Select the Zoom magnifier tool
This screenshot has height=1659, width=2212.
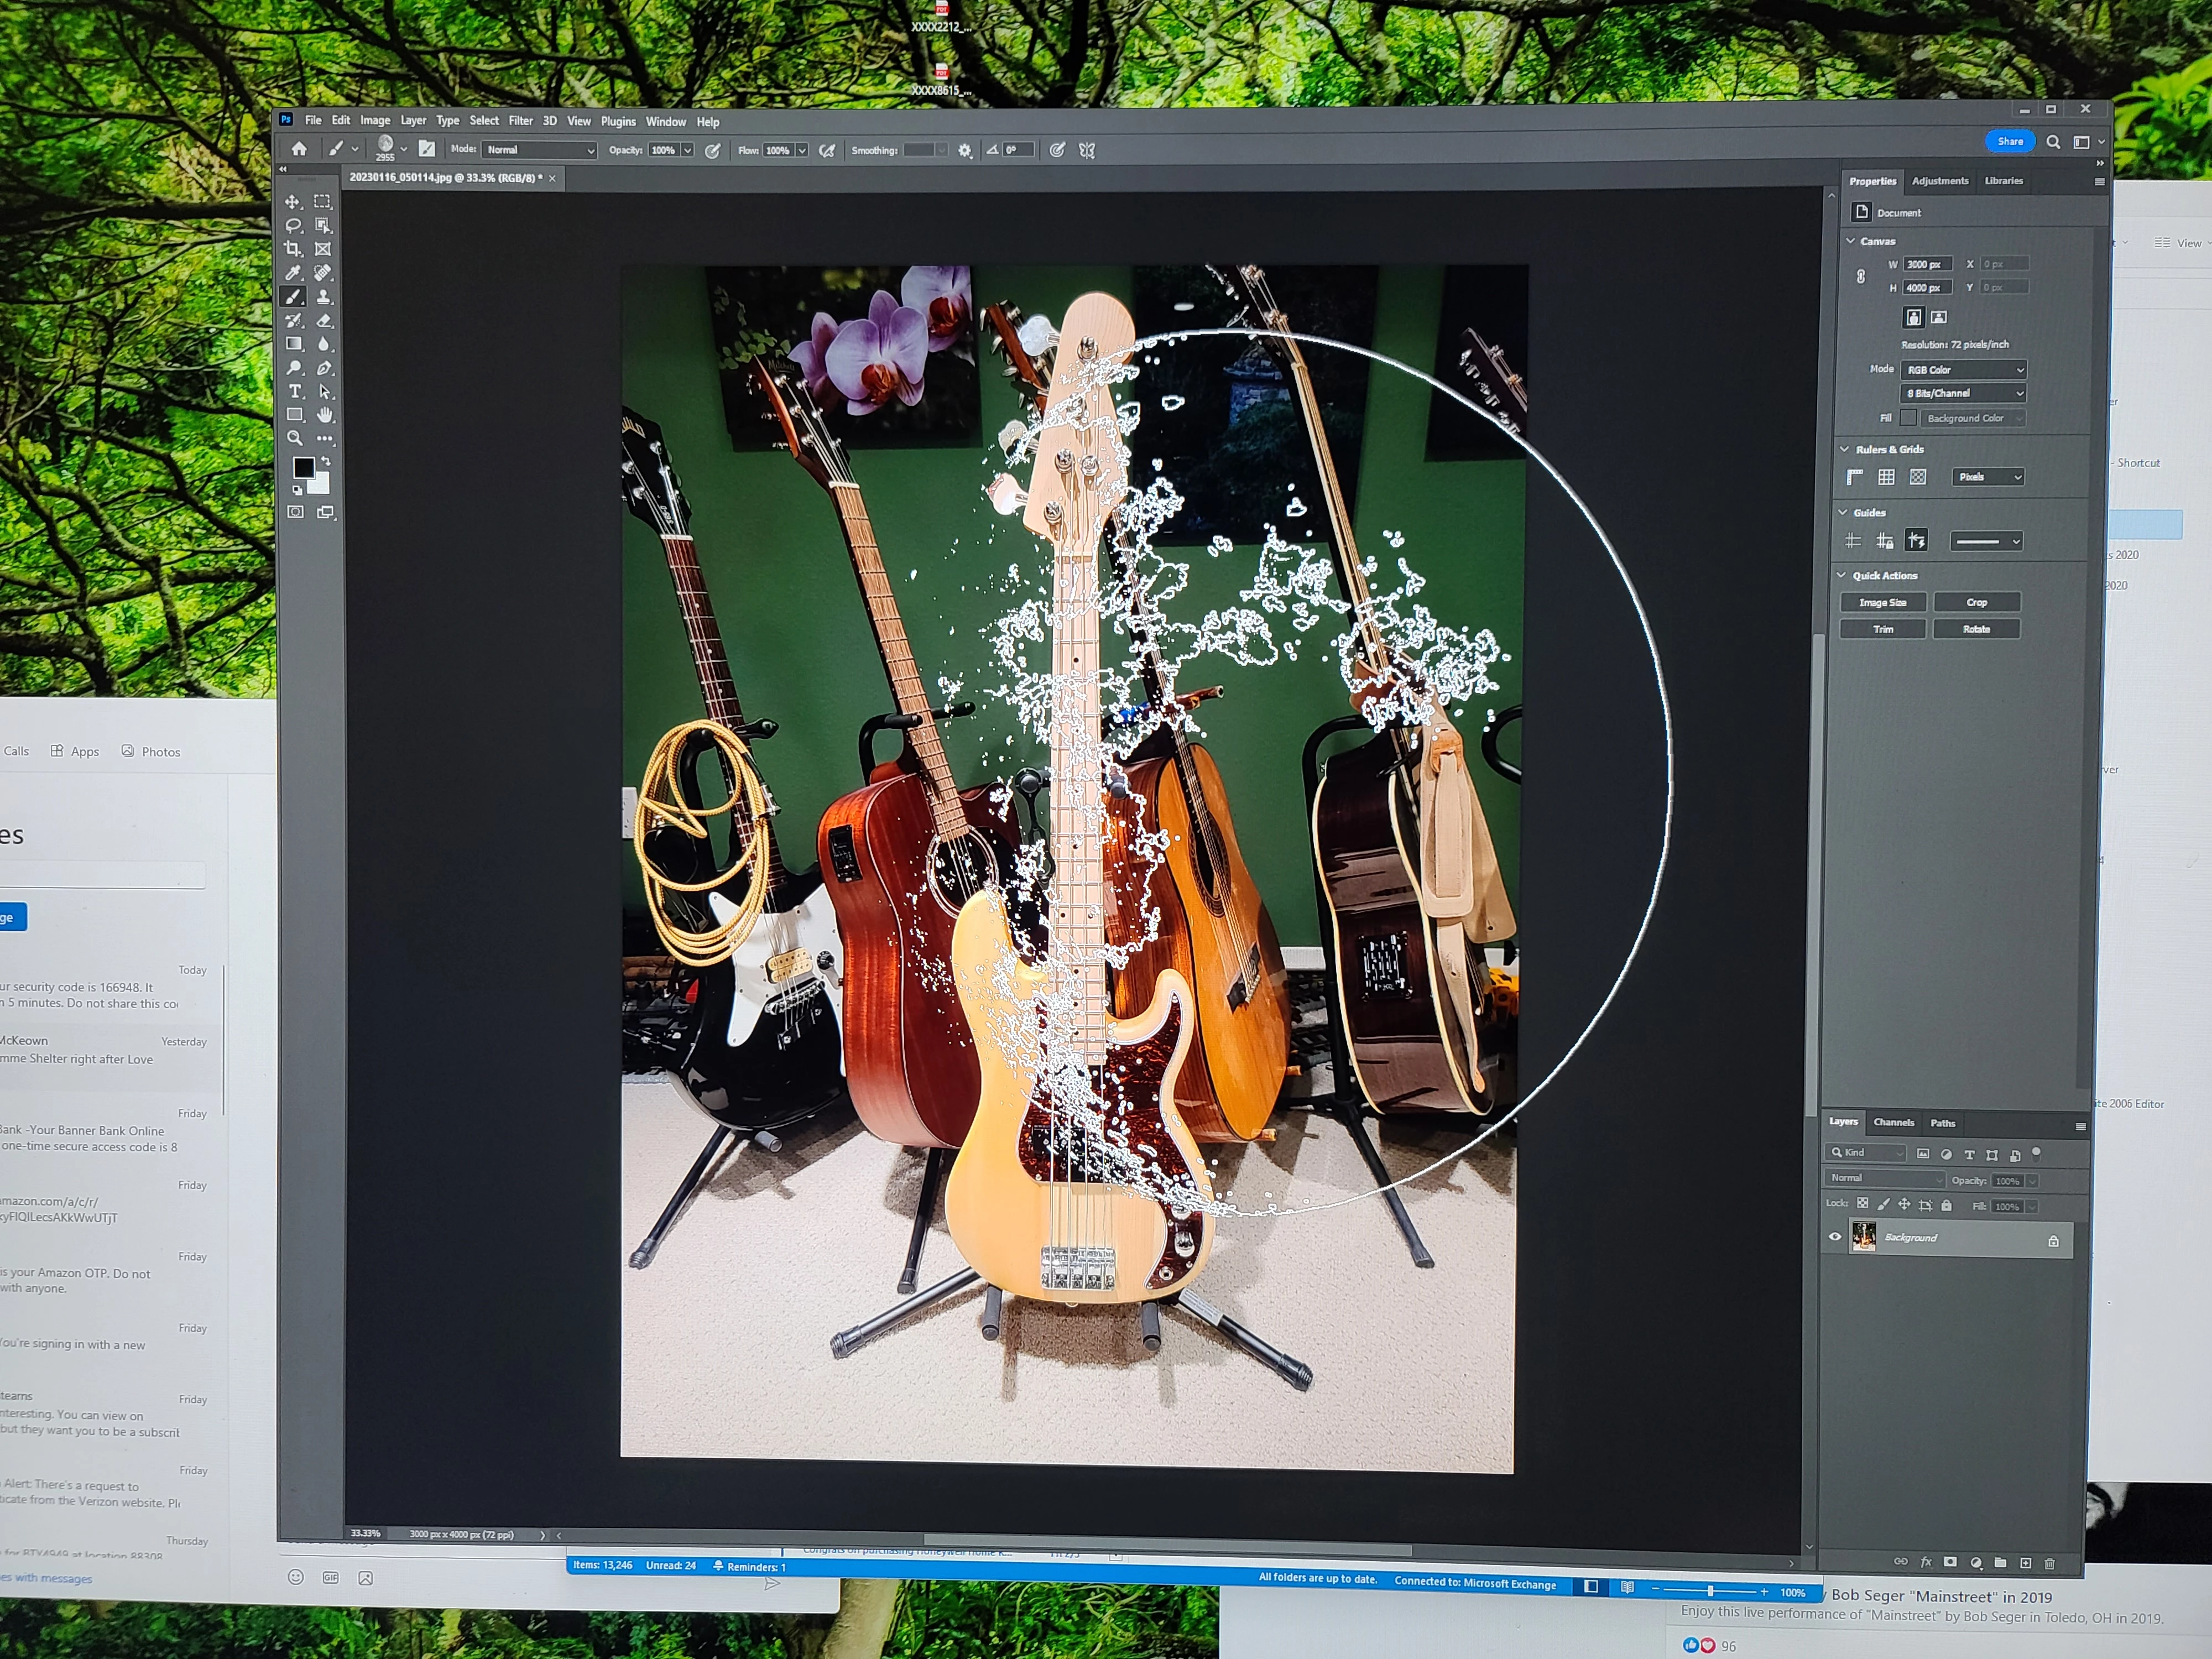click(x=295, y=438)
